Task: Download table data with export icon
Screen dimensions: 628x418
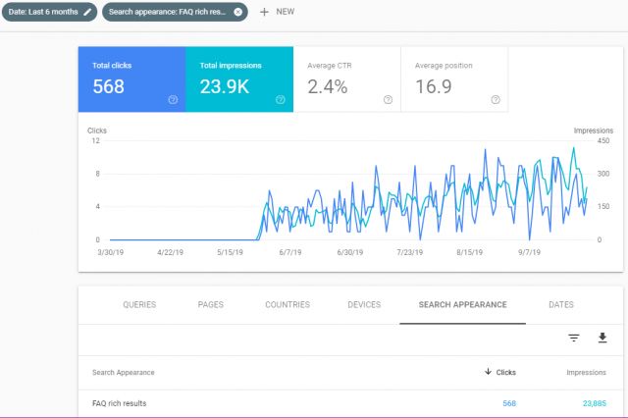Action: (x=602, y=338)
